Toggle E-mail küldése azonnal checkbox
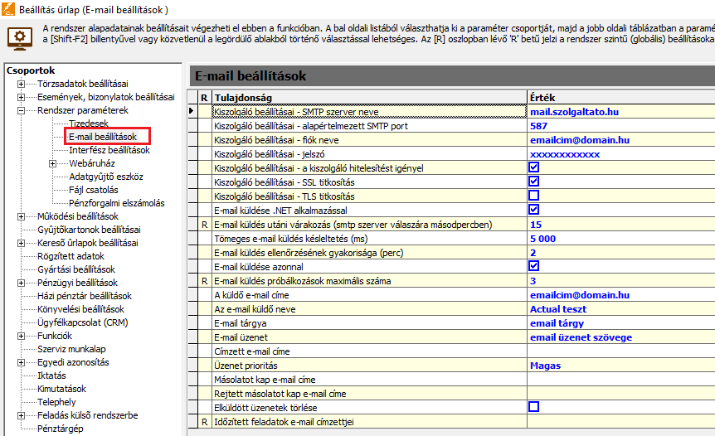The image size is (715, 436). pyautogui.click(x=534, y=266)
